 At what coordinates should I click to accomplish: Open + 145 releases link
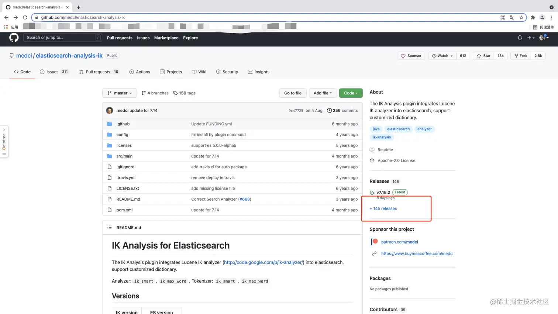coord(383,208)
